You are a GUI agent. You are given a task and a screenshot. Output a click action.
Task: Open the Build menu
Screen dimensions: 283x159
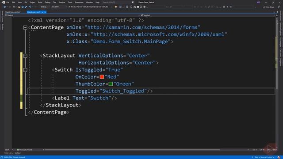pos(40,2)
